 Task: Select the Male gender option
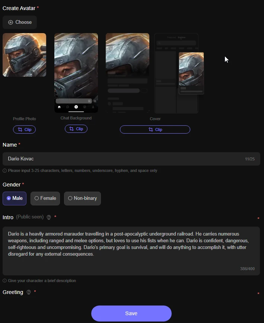pos(15,198)
